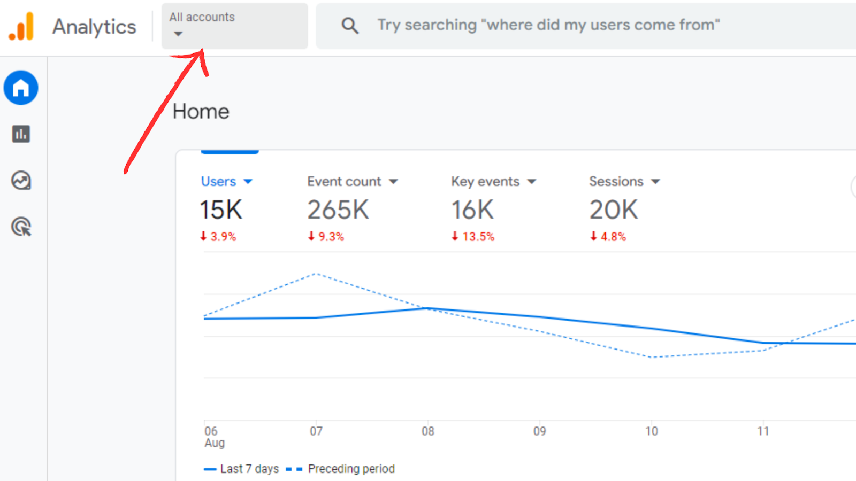The width and height of the screenshot is (856, 481).
Task: Click the search magnifier icon
Action: [350, 26]
